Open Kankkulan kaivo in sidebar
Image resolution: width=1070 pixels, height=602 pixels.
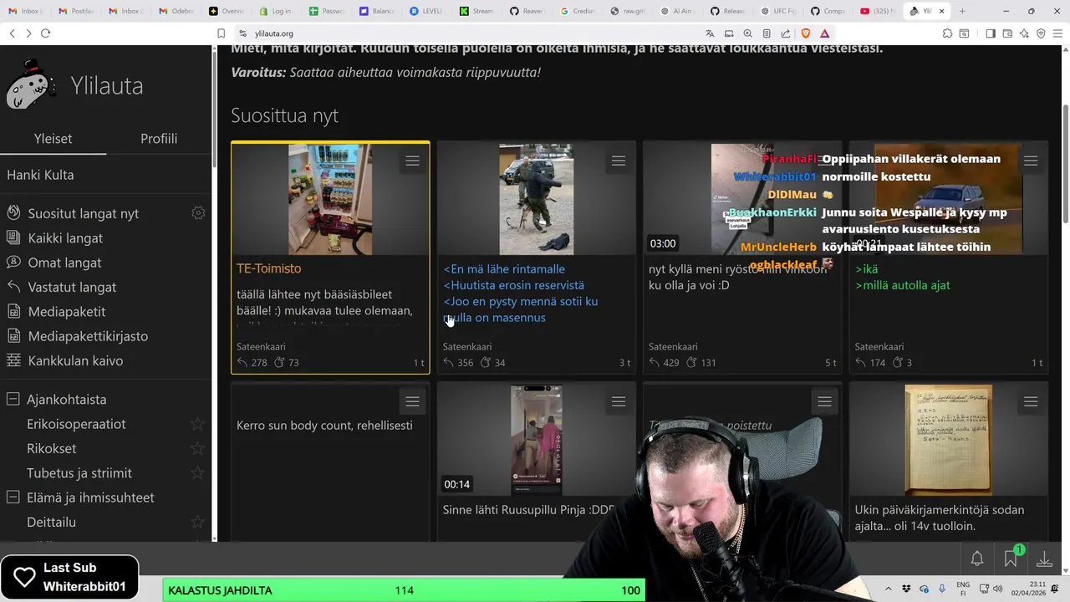(x=75, y=360)
